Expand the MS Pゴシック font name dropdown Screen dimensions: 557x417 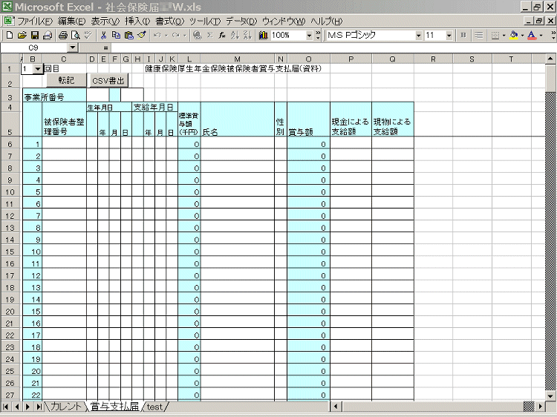tap(419, 35)
